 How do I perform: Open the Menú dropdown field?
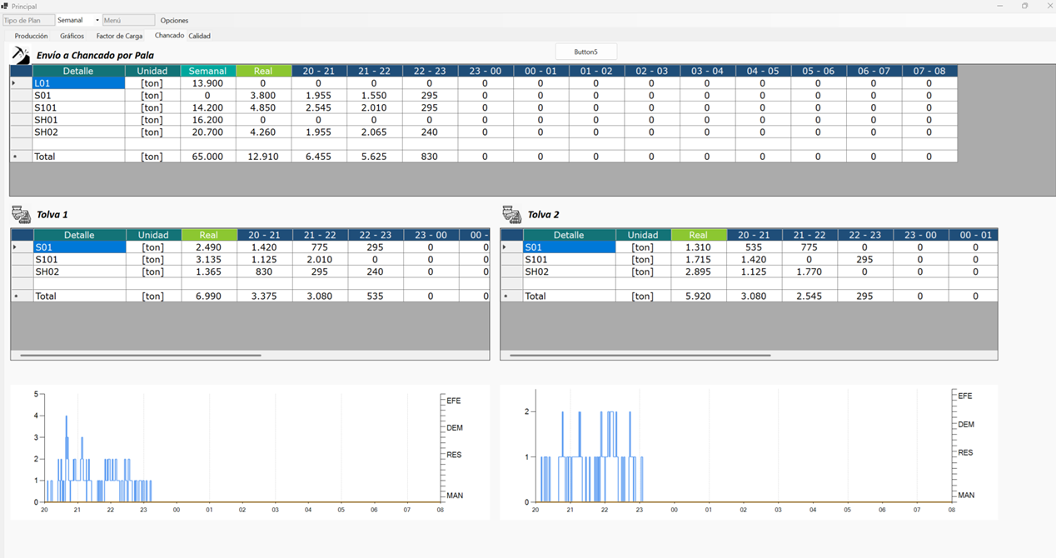pos(128,20)
